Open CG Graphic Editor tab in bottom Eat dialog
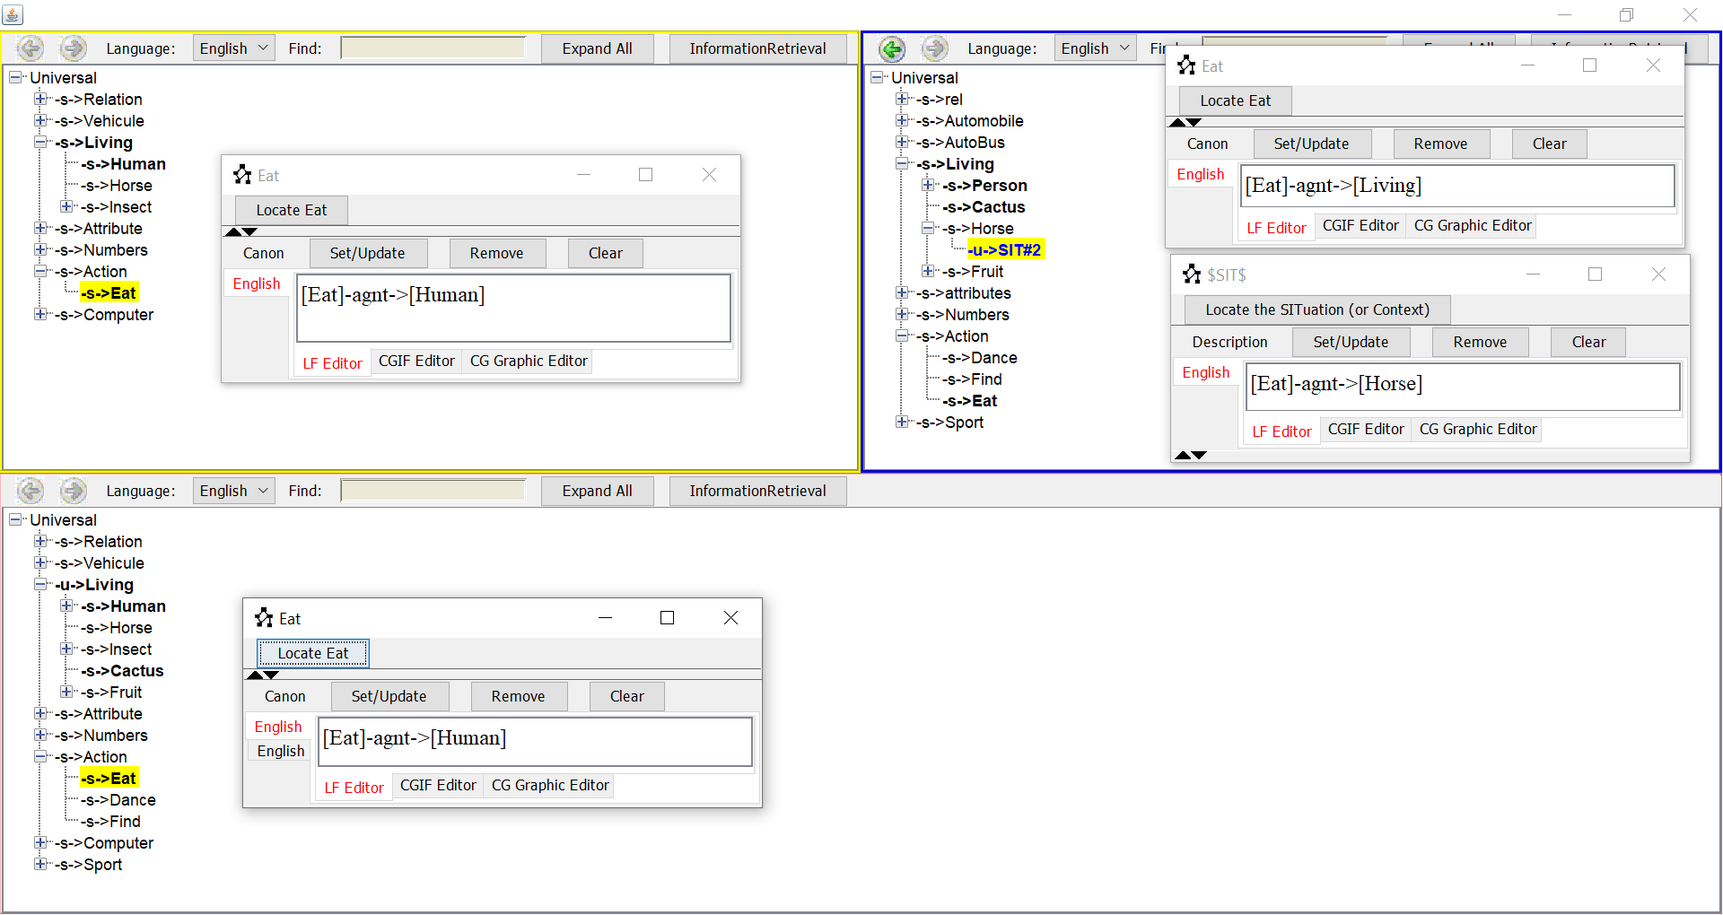The height and width of the screenshot is (915, 1723). pyautogui.click(x=550, y=785)
